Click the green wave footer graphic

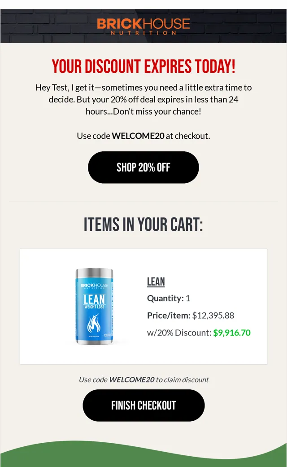coord(143,454)
